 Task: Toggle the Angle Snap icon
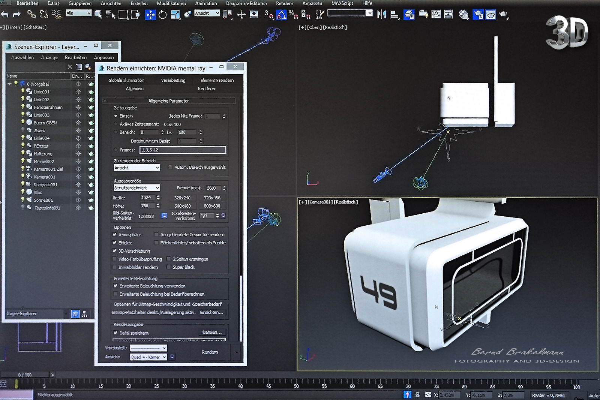(x=281, y=15)
